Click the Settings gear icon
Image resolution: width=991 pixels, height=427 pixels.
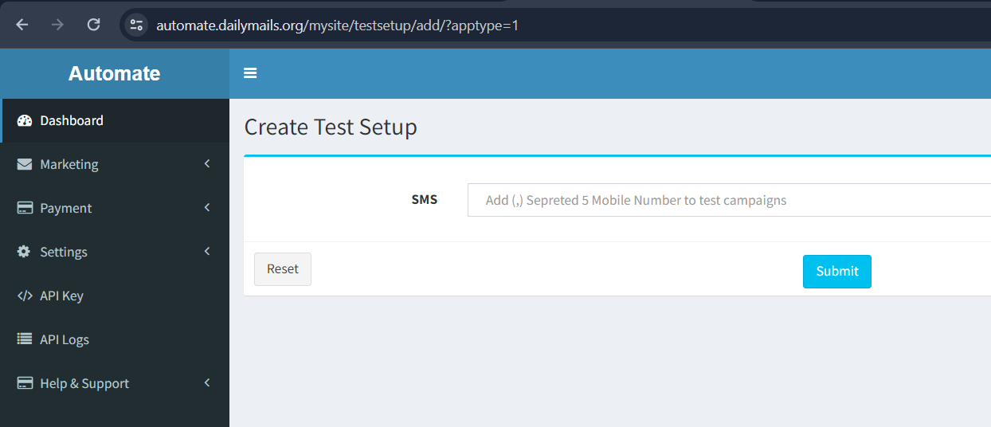point(25,252)
